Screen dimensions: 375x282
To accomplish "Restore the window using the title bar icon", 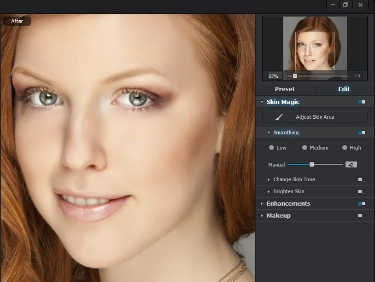I will (345, 5).
